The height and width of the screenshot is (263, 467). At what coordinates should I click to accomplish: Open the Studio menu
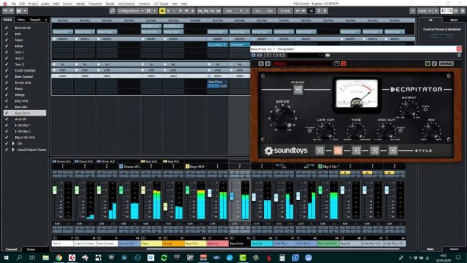(x=110, y=4)
